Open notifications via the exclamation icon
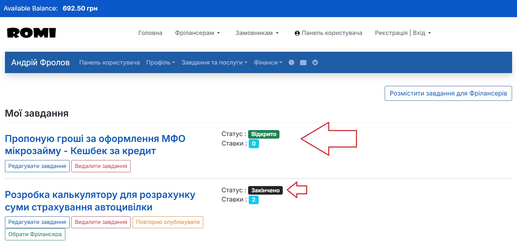 [291, 62]
